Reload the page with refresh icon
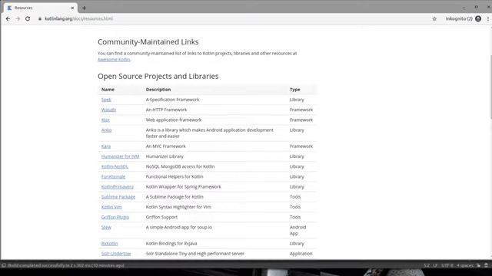Viewport: 492px width, 276px height. [x=28, y=18]
